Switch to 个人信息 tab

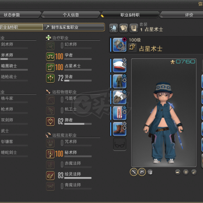point(71,15)
